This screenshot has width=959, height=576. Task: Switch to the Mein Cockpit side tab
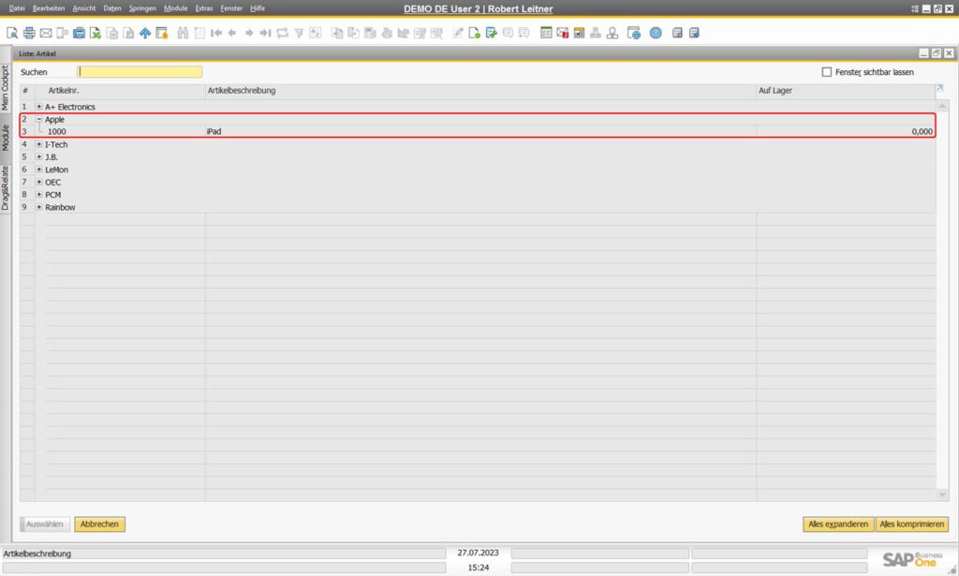(5, 87)
